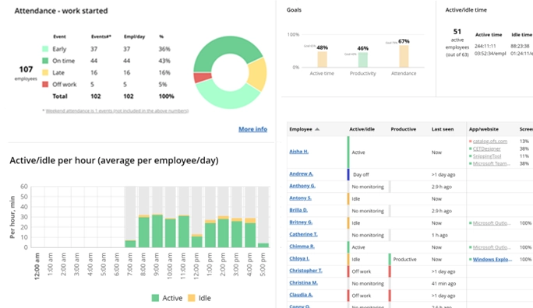Sort by the Employee column arrow
Viewport: 533px width, 308px height.
[317, 129]
